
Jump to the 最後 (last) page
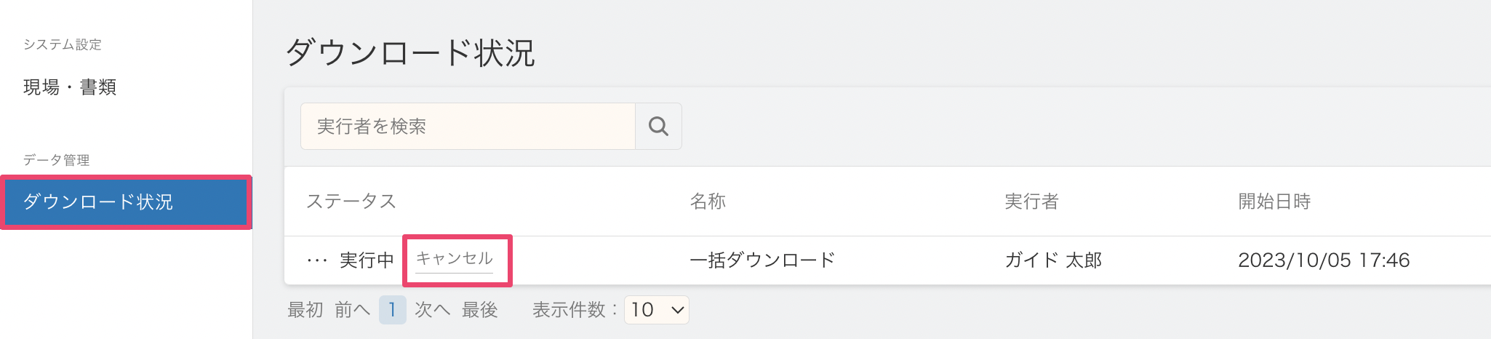tap(479, 310)
